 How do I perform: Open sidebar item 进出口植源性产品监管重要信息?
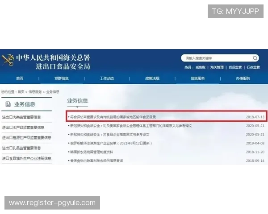point(26,138)
